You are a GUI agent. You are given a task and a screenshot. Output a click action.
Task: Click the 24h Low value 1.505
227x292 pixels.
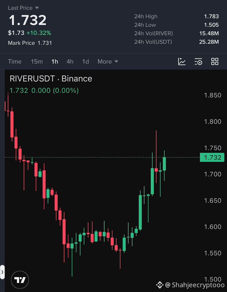pyautogui.click(x=211, y=25)
